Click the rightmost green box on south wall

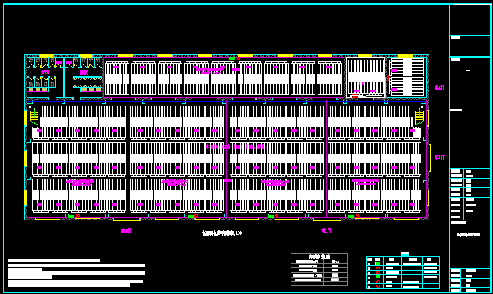[x=350, y=216]
